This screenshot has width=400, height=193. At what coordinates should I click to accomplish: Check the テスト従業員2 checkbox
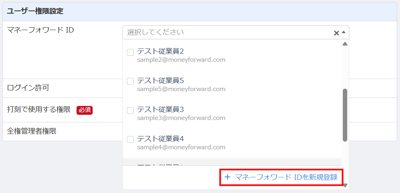coord(130,52)
